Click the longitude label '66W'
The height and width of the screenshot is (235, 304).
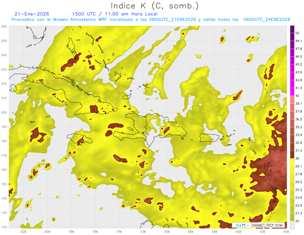pyautogui.click(x=214, y=231)
